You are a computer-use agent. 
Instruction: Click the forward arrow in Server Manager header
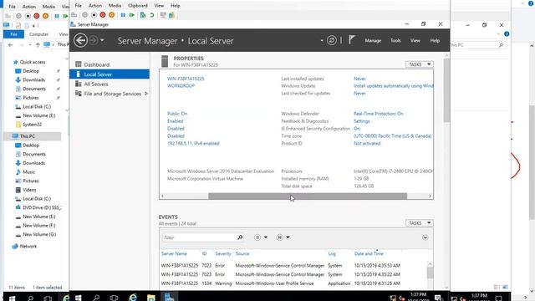93,40
